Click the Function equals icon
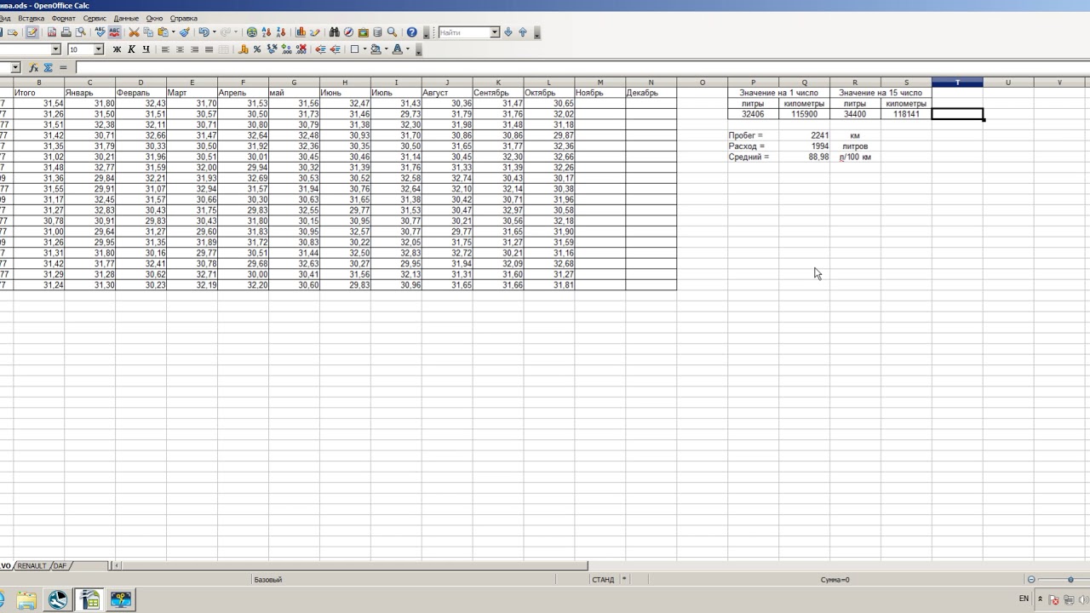This screenshot has height=613, width=1090. 63,67
